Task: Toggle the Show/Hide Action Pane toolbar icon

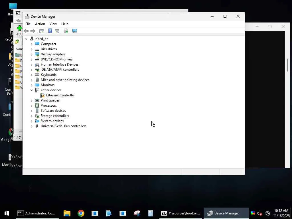Action: 57,31
